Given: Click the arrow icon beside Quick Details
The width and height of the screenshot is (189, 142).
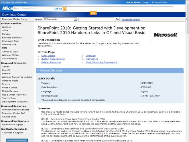Looking at the screenshot, I should point(38,56).
